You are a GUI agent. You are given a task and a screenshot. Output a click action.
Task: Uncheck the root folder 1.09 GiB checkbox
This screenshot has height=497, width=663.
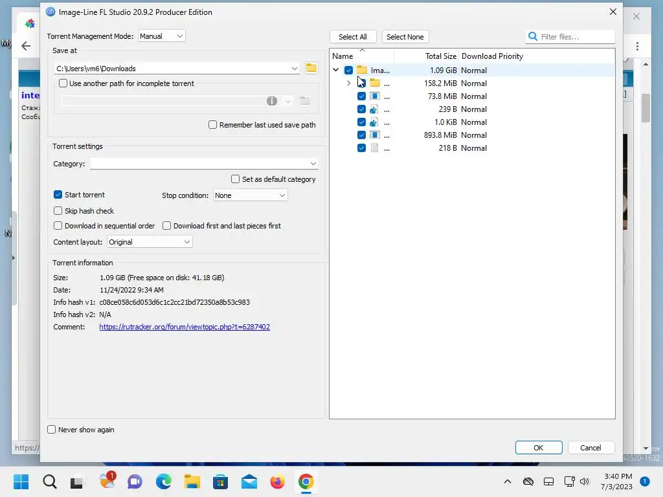(348, 70)
